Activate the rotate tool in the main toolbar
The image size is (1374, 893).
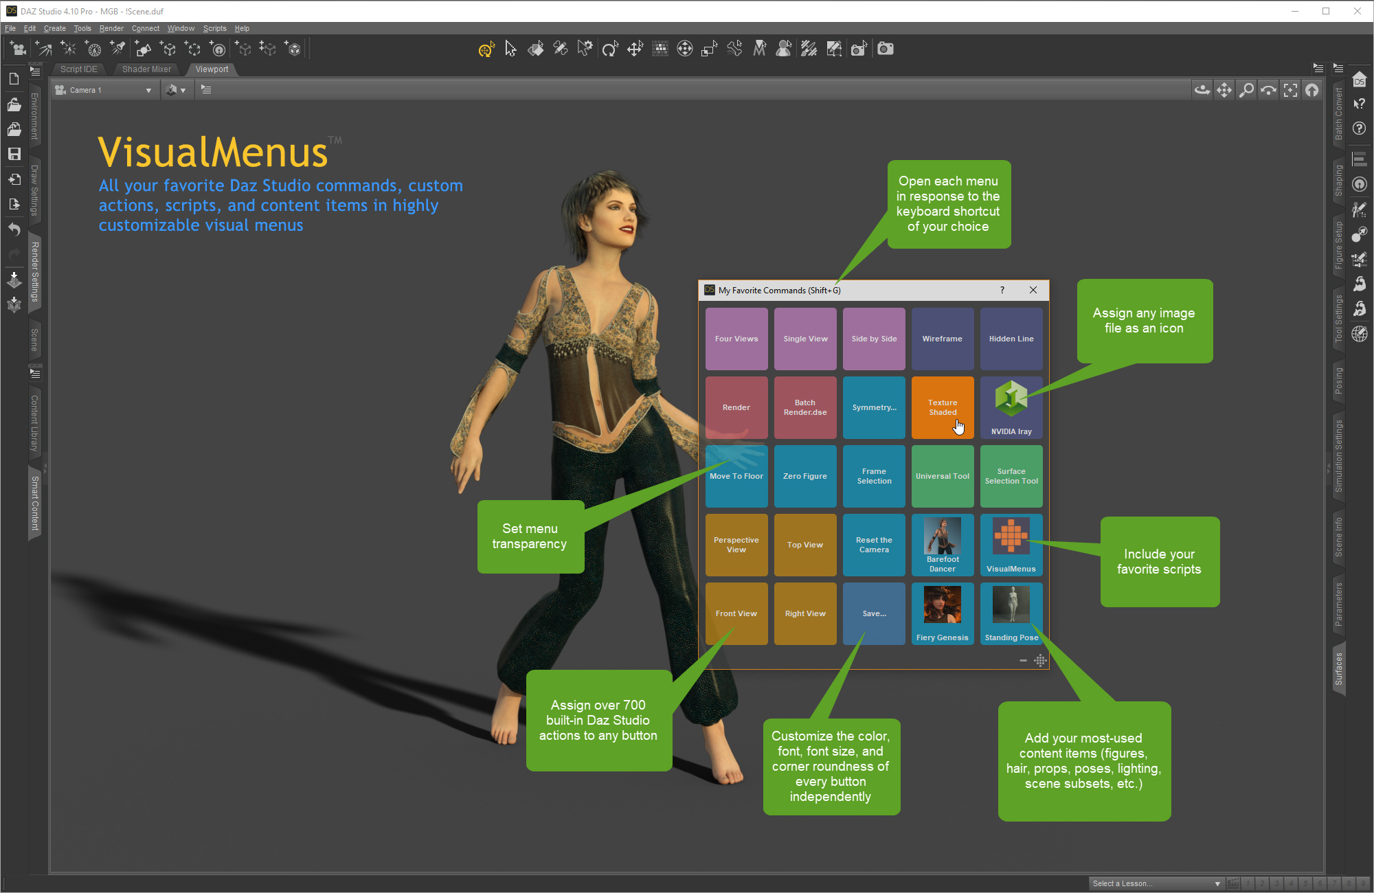[610, 49]
